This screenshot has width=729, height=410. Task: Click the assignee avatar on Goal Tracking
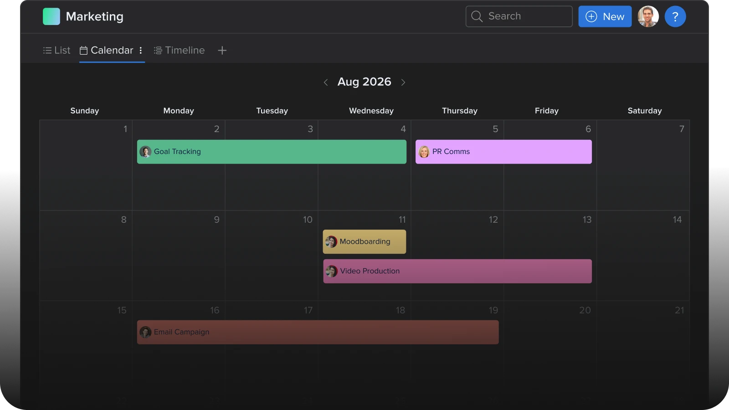coord(145,152)
